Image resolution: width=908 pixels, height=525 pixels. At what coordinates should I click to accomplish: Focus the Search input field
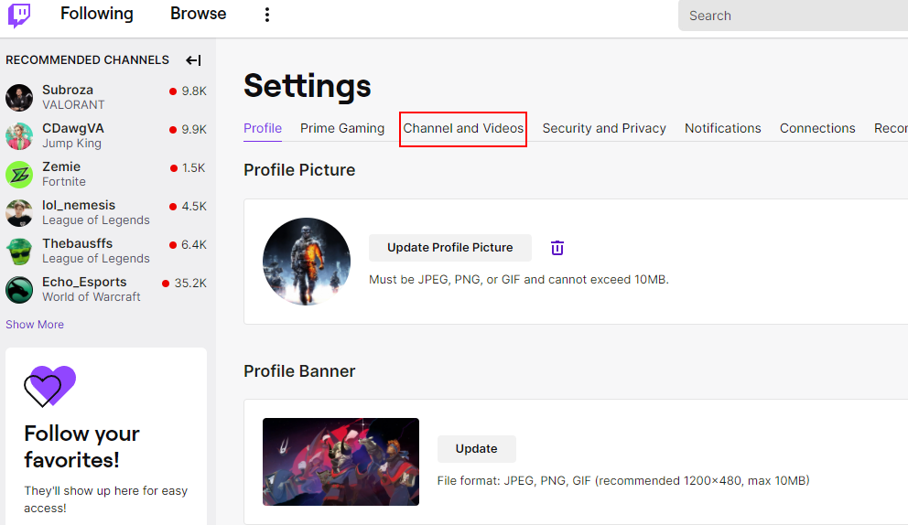tap(794, 16)
